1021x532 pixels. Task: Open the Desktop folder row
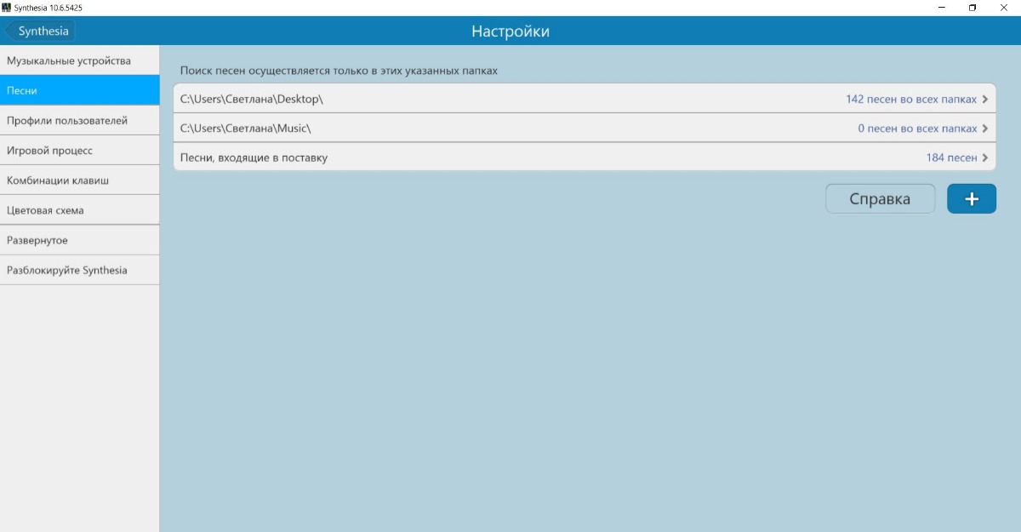click(x=585, y=99)
